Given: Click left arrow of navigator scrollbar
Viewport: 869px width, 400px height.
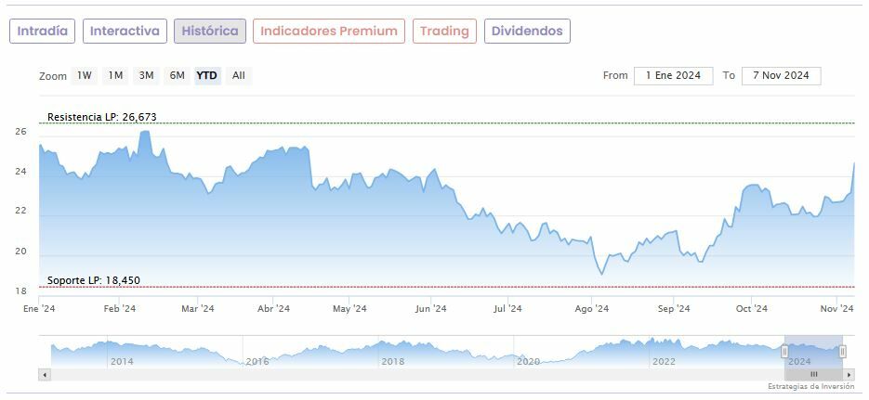Looking at the screenshot, I should click(44, 374).
